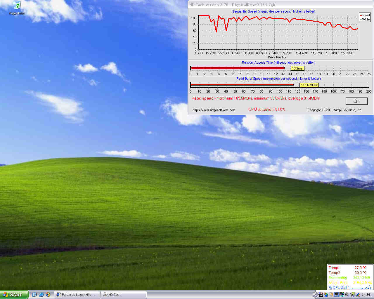Viewport: 374px width, 299px height.
Task: Launch Windows Media Player from quick launch
Action: (48, 295)
